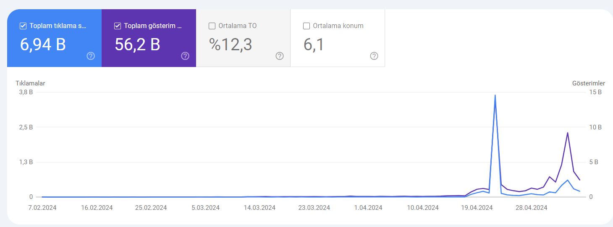Screen dimensions: 613x227
Task: Click the 14.03.2024 date label
Action: click(x=259, y=208)
